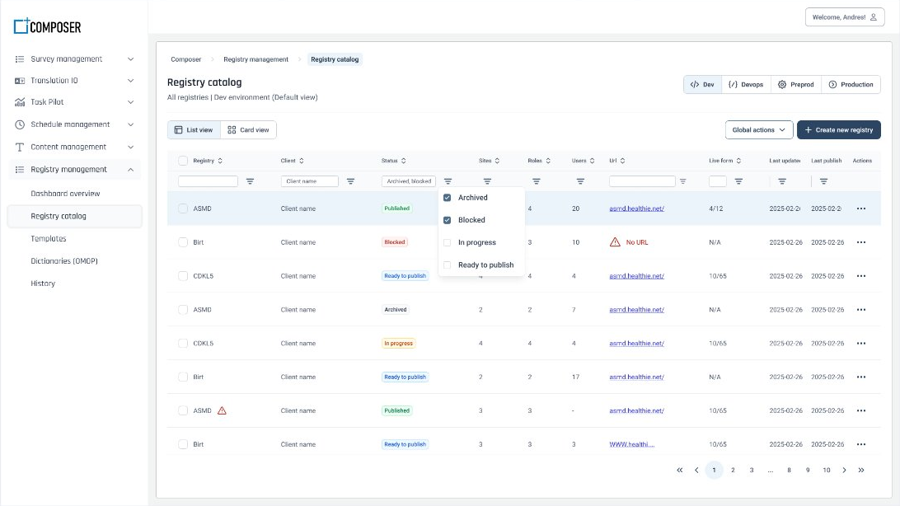
Task: Open Templates in sidebar
Action: click(x=49, y=239)
